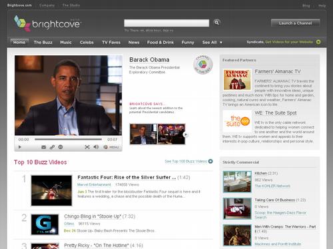Open The Buzz tab
Image resolution: width=333 pixels, height=249 pixels.
43,43
